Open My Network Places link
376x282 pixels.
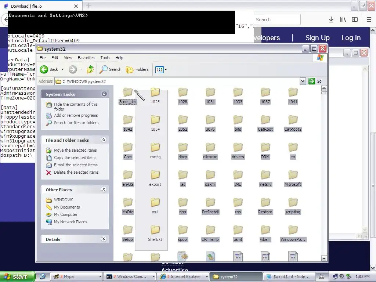point(70,222)
